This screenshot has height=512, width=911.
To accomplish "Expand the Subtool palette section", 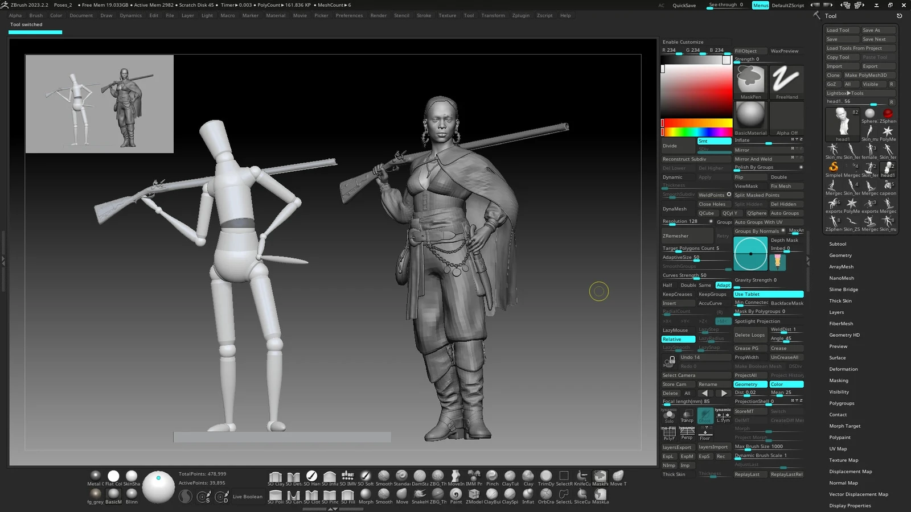I will 838,244.
